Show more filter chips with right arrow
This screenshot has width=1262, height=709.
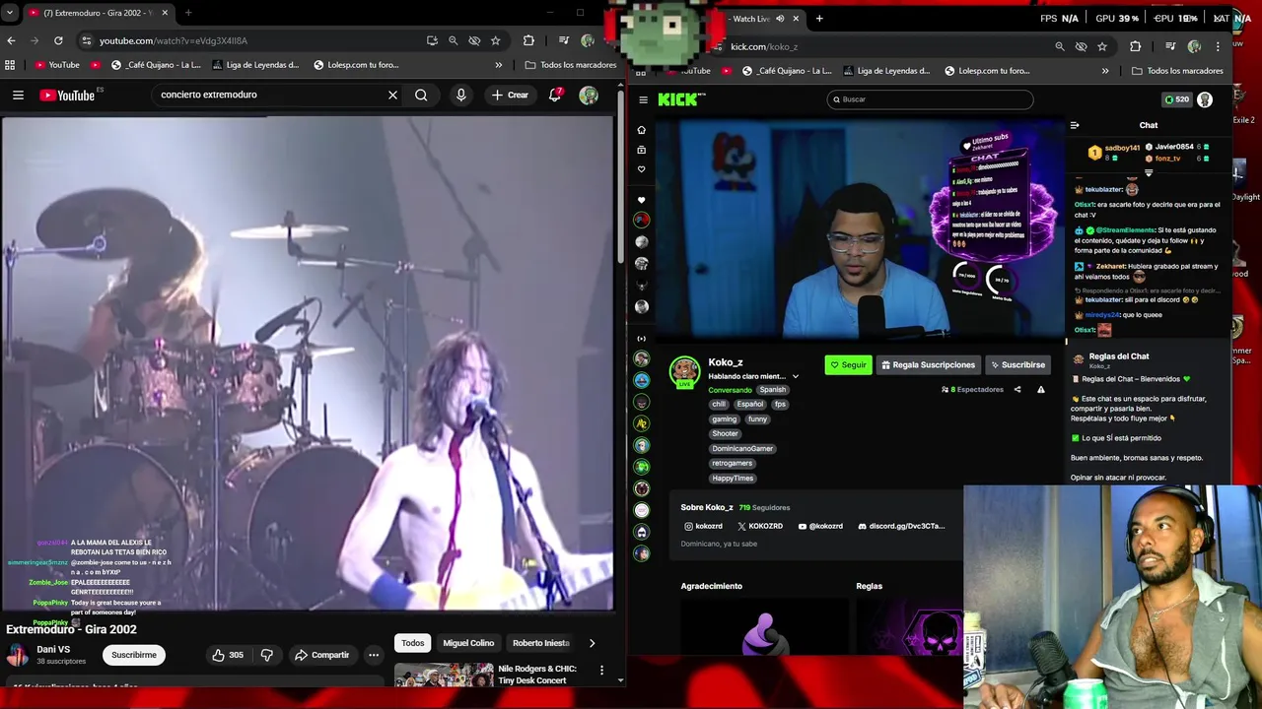pos(592,643)
